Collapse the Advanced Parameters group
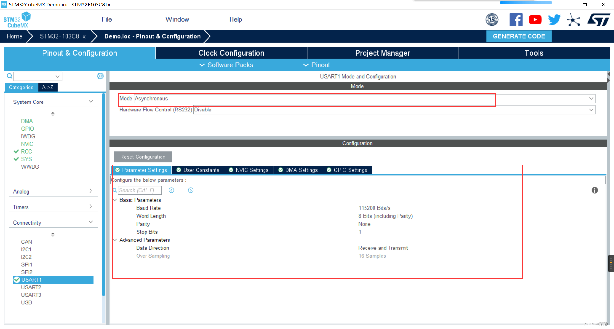The width and height of the screenshot is (614, 329). coord(115,240)
